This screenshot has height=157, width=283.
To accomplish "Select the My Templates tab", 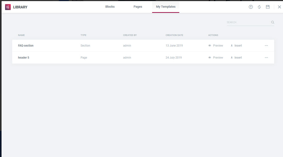I will point(166,7).
